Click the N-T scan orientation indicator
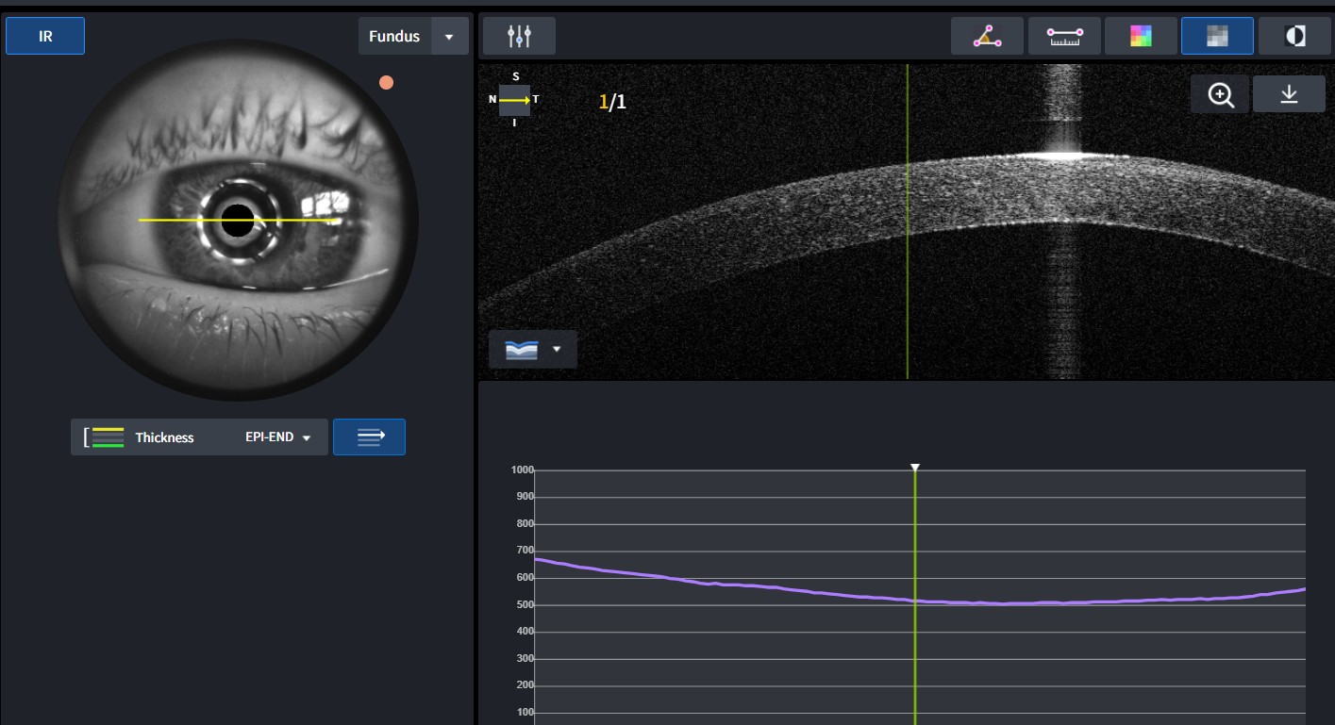The height and width of the screenshot is (725, 1335). [x=515, y=100]
